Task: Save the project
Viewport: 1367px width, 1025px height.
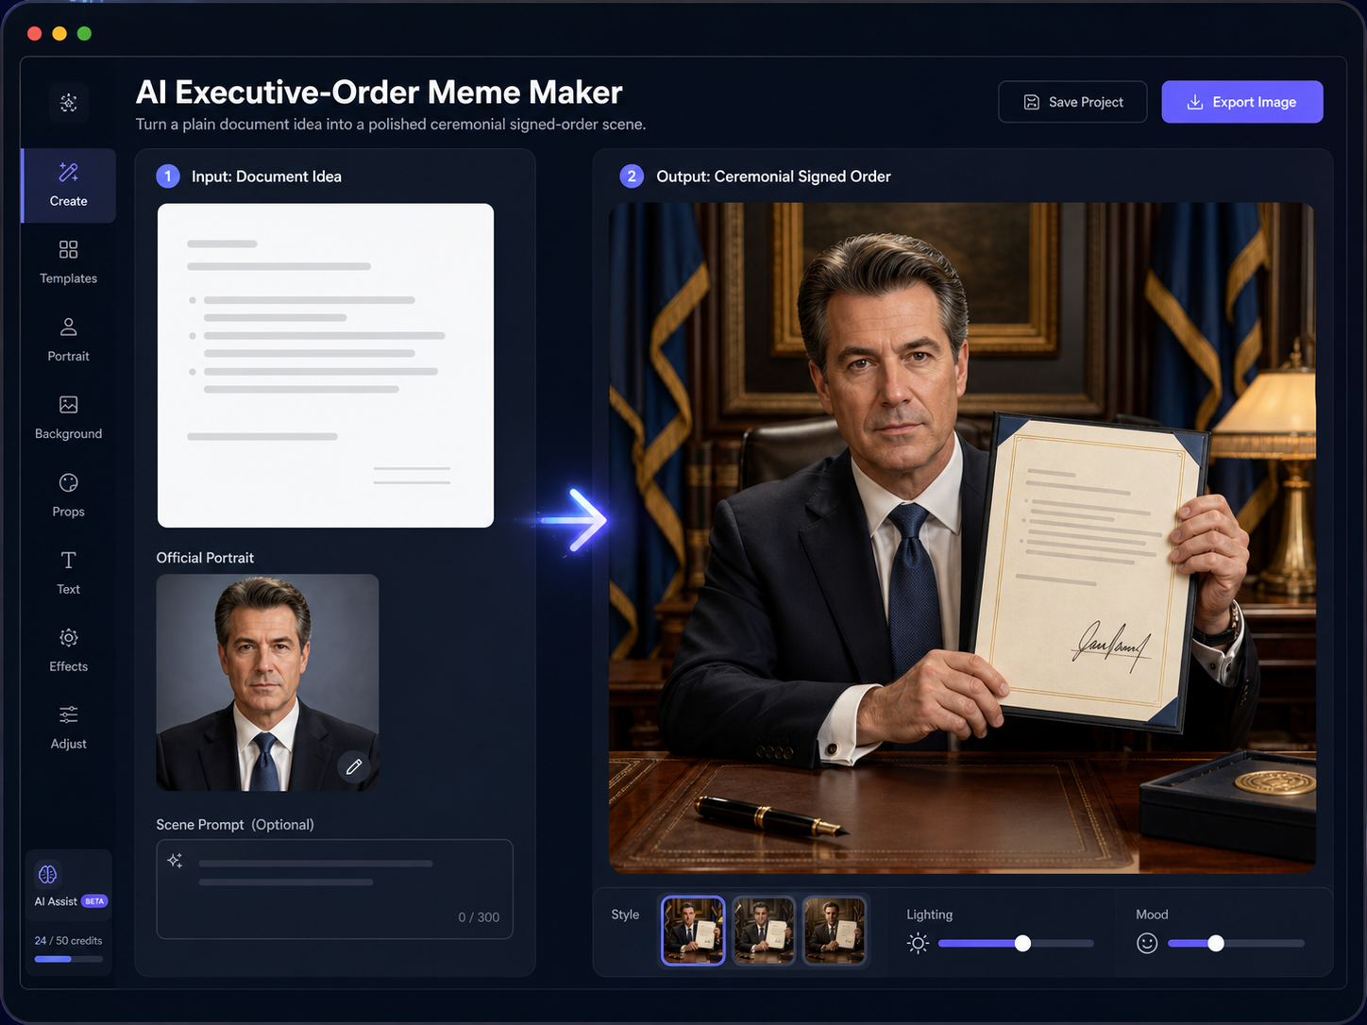Action: pyautogui.click(x=1072, y=102)
